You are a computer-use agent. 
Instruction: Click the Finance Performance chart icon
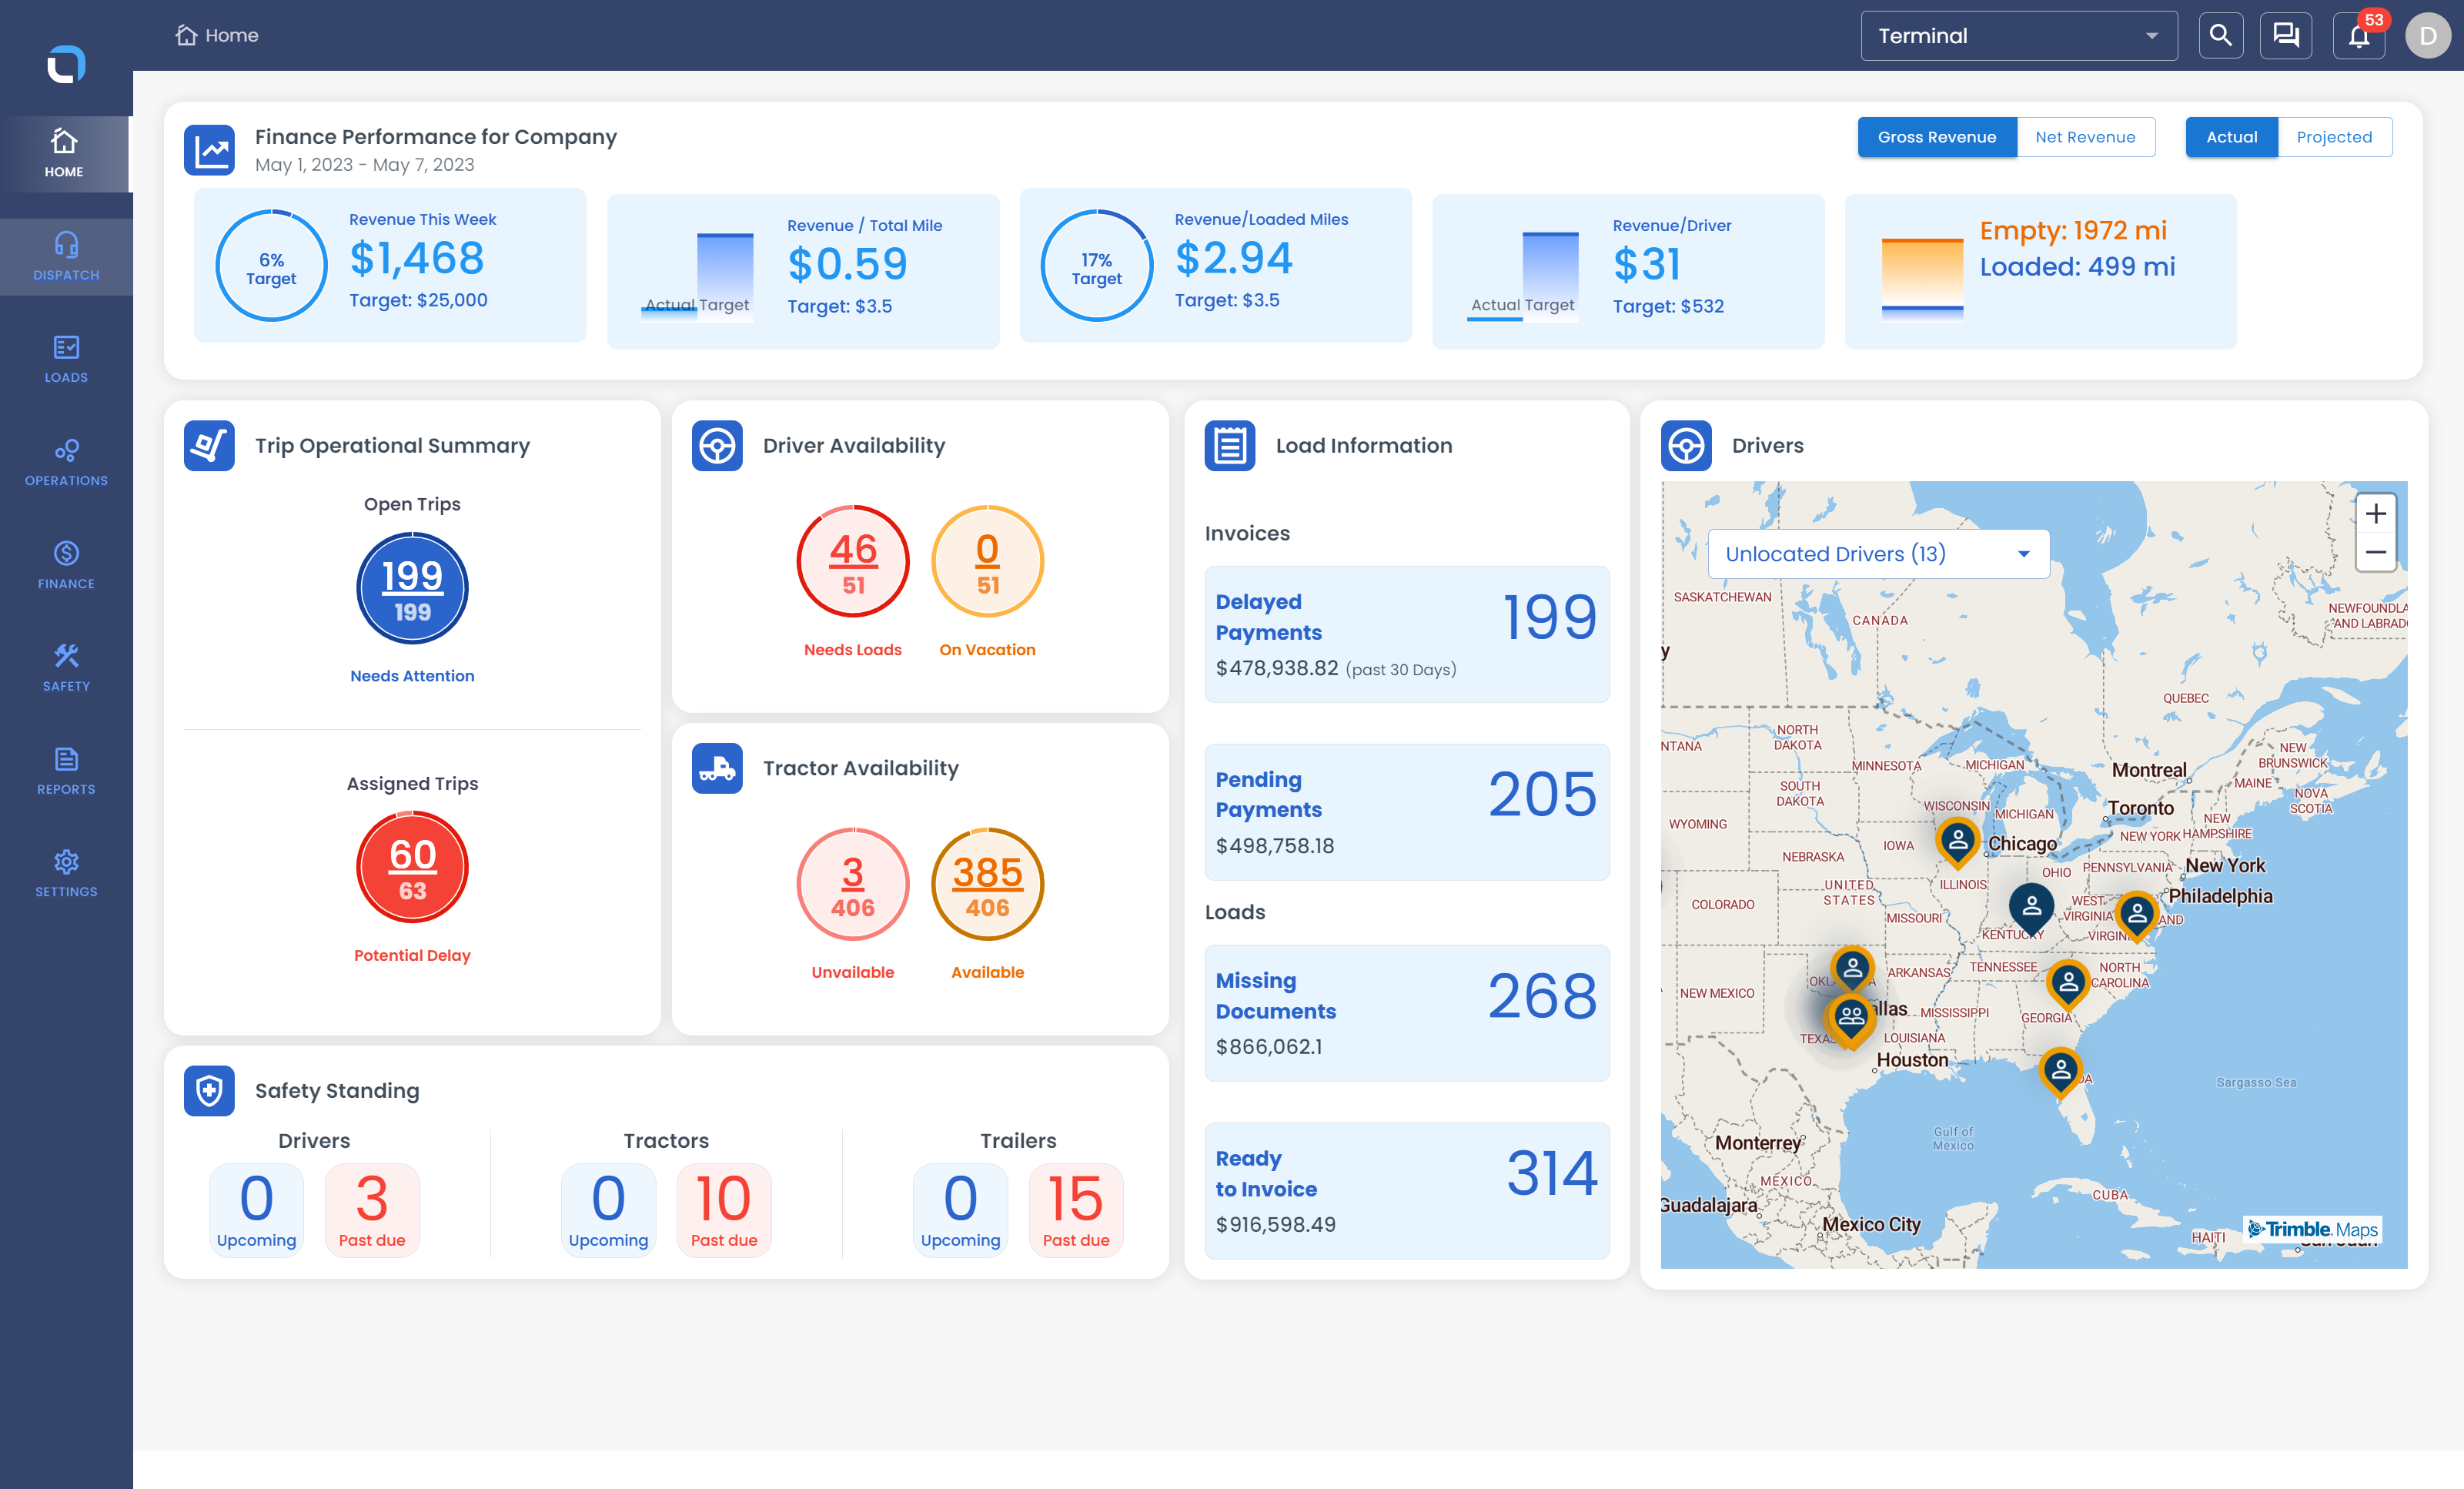click(209, 150)
